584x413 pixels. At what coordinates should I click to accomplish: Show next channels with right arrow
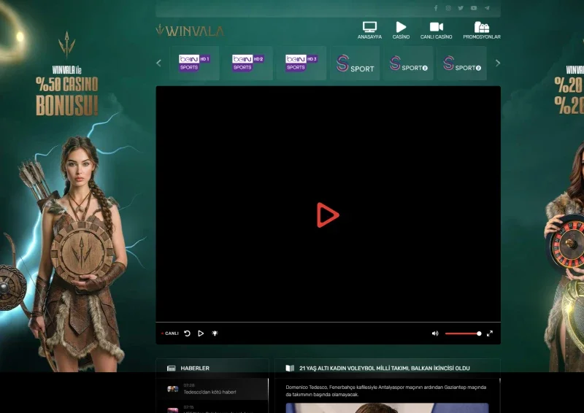(x=498, y=63)
